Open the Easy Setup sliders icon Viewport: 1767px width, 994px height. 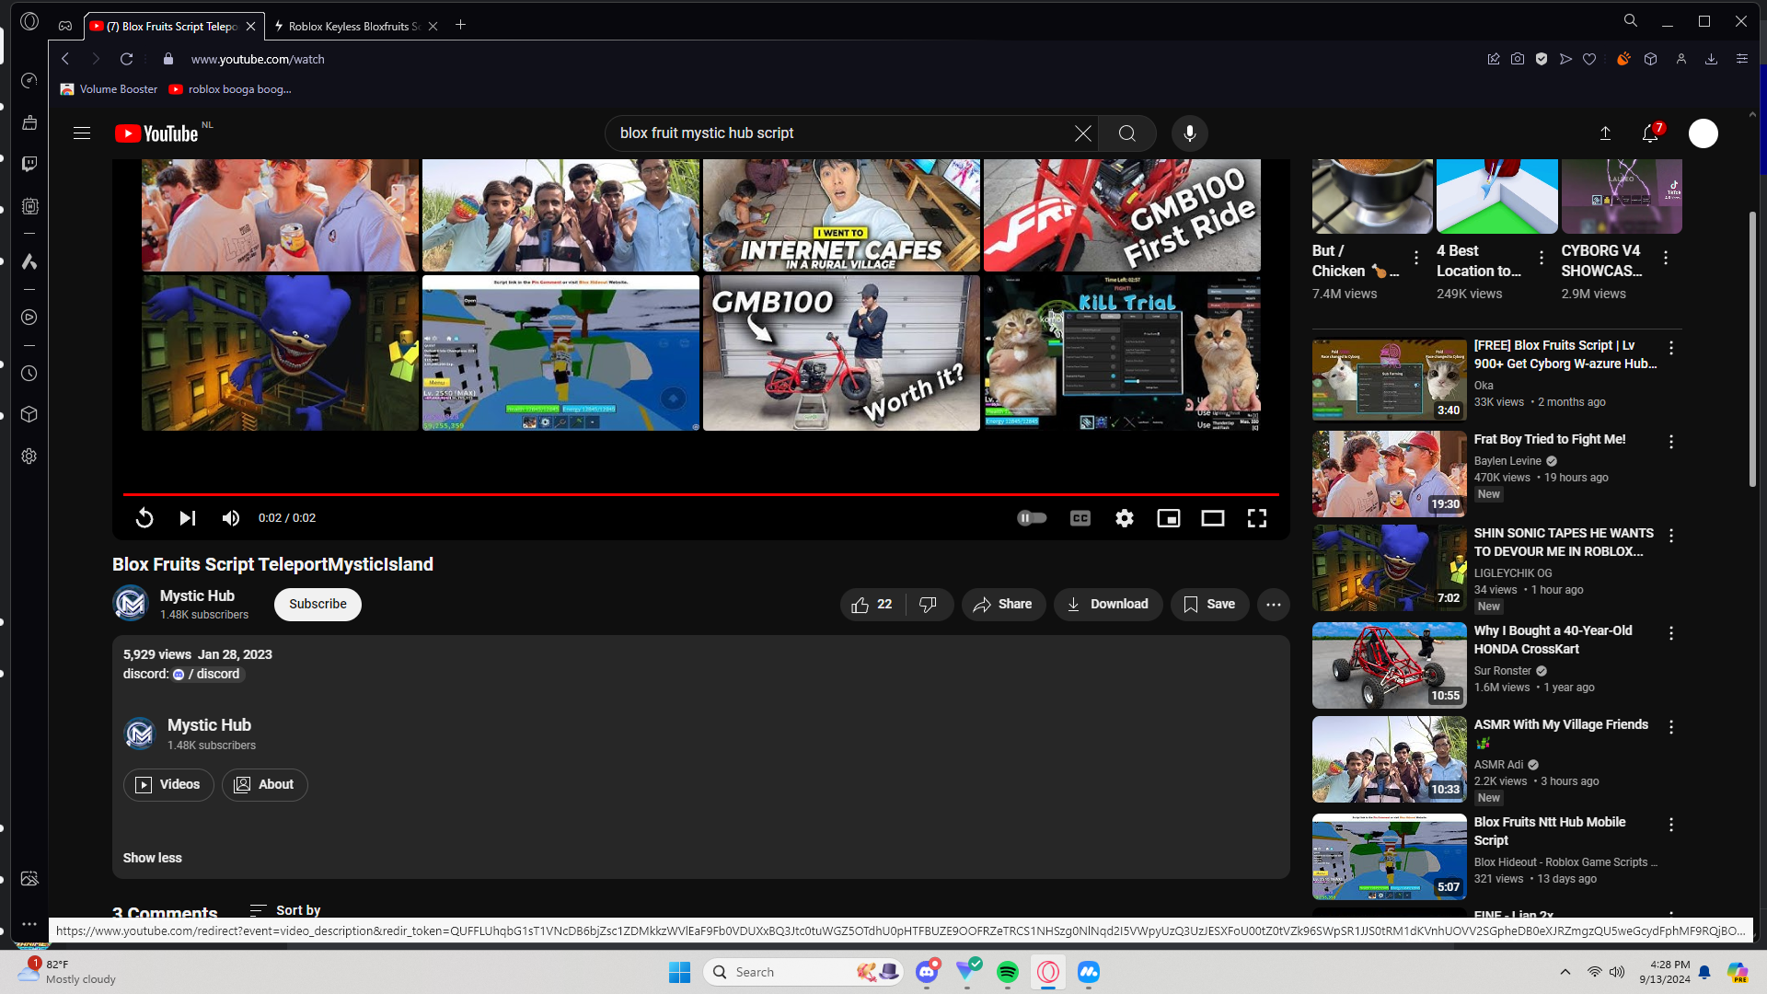(x=1742, y=59)
